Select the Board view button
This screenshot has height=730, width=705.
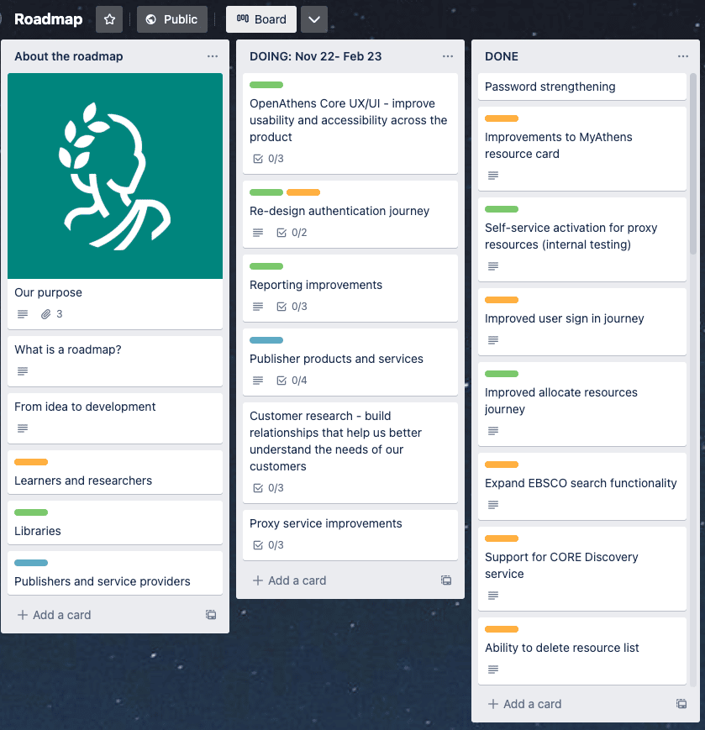coord(261,19)
